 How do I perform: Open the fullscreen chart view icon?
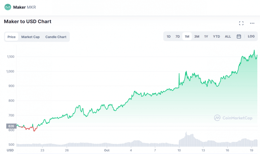[241, 23]
